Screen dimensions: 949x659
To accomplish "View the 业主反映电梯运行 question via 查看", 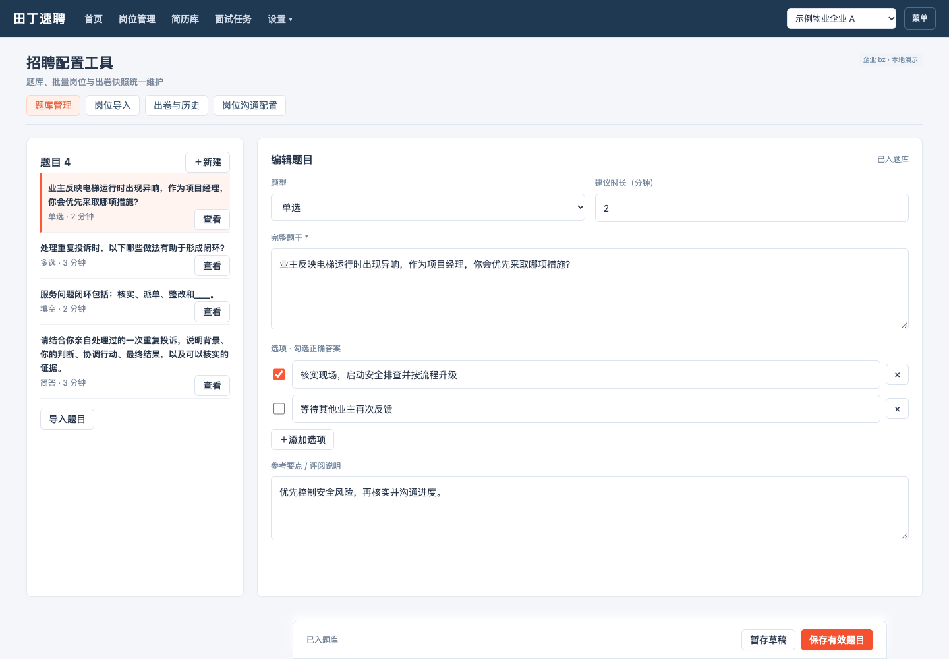I will (212, 219).
